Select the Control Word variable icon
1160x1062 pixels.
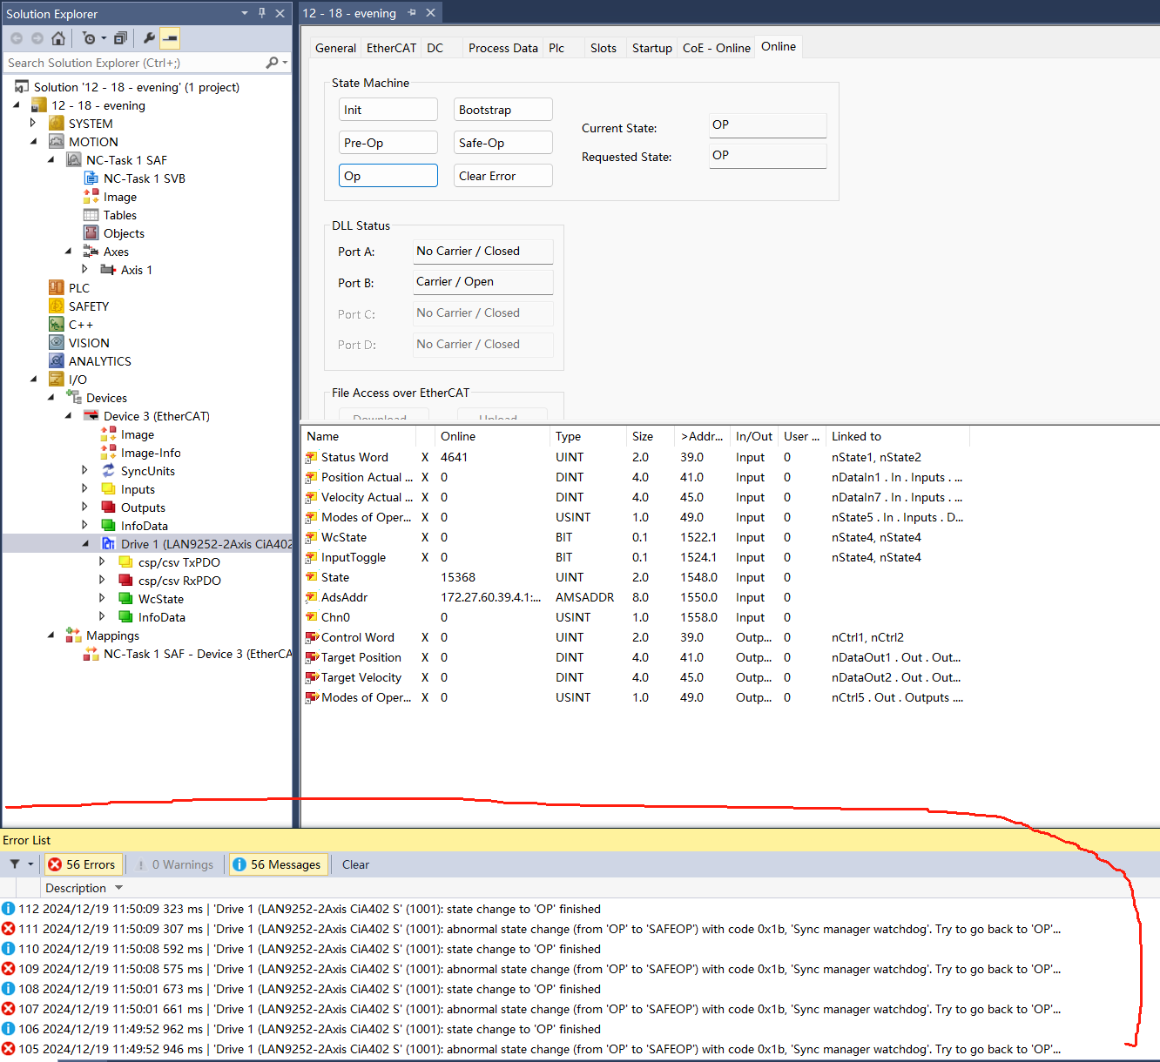(x=312, y=637)
